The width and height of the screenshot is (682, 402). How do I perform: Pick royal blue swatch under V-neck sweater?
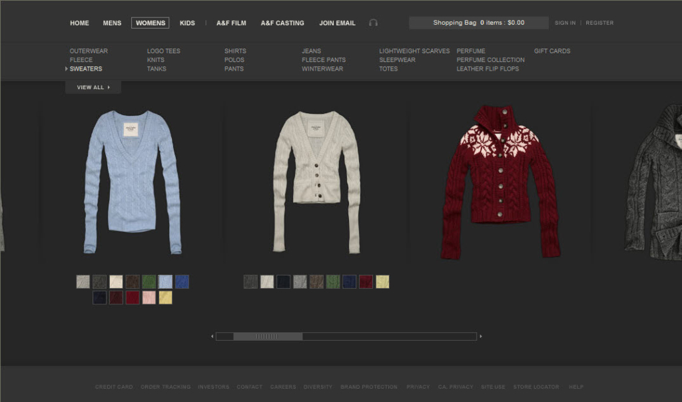(x=182, y=282)
